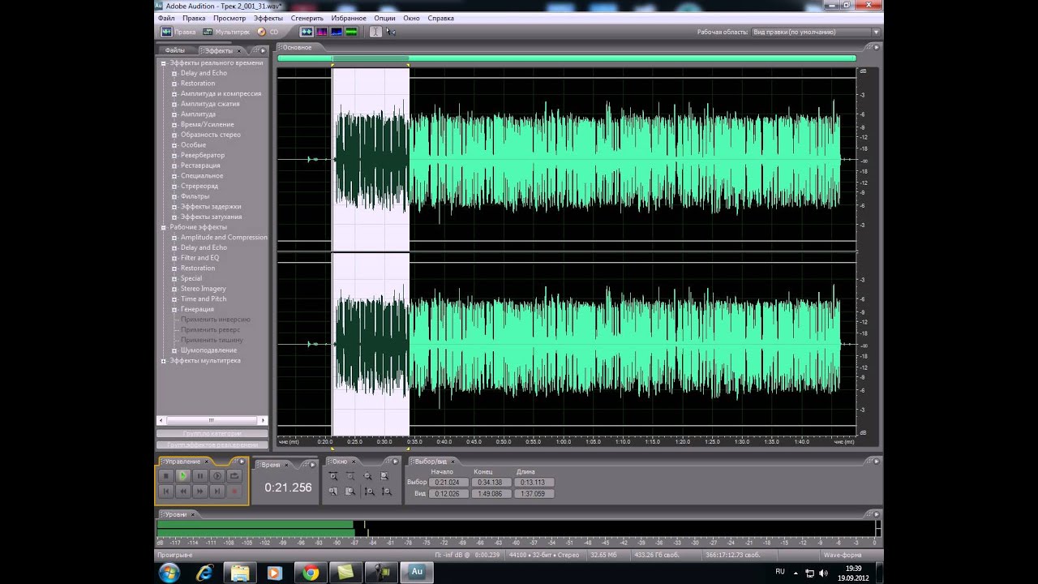Expand the Фильтры effects group

pyautogui.click(x=174, y=196)
